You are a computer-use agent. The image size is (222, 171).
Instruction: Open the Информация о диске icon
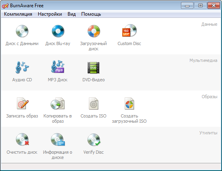coord(58,139)
